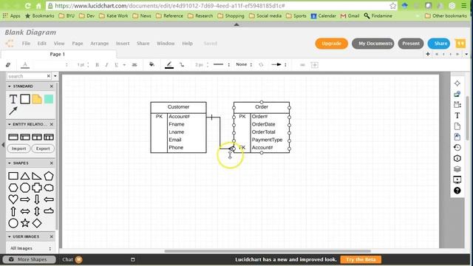Select the cloud shape
The image size is (473, 266).
coord(49,188)
